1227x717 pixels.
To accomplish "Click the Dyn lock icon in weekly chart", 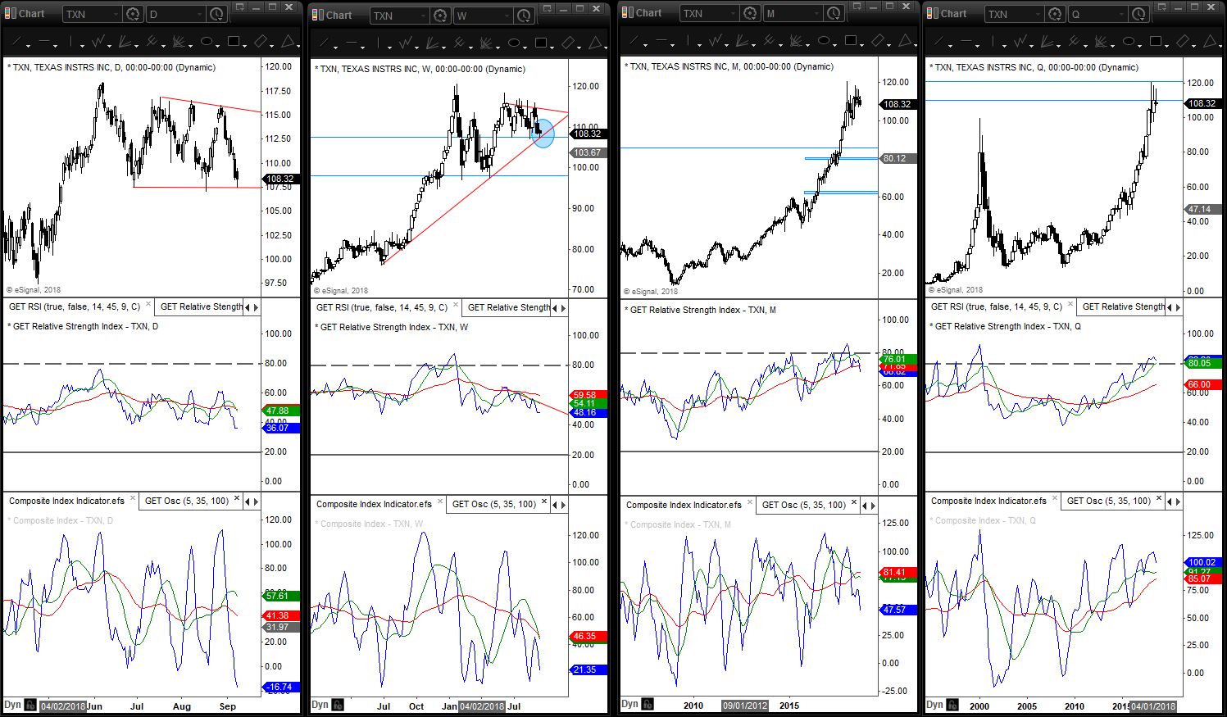I will click(338, 705).
